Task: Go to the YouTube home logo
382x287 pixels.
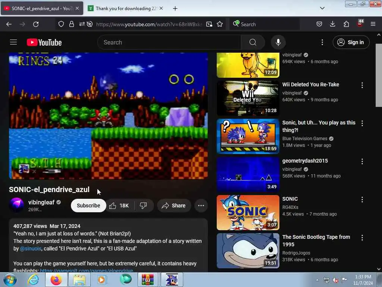Action: [x=44, y=43]
